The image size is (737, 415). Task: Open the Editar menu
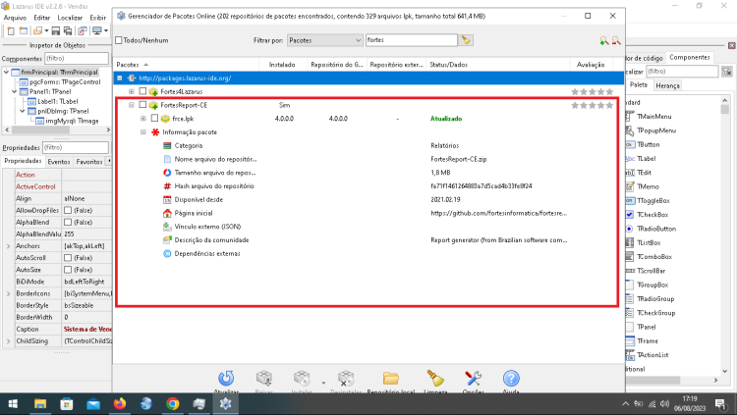pos(42,18)
